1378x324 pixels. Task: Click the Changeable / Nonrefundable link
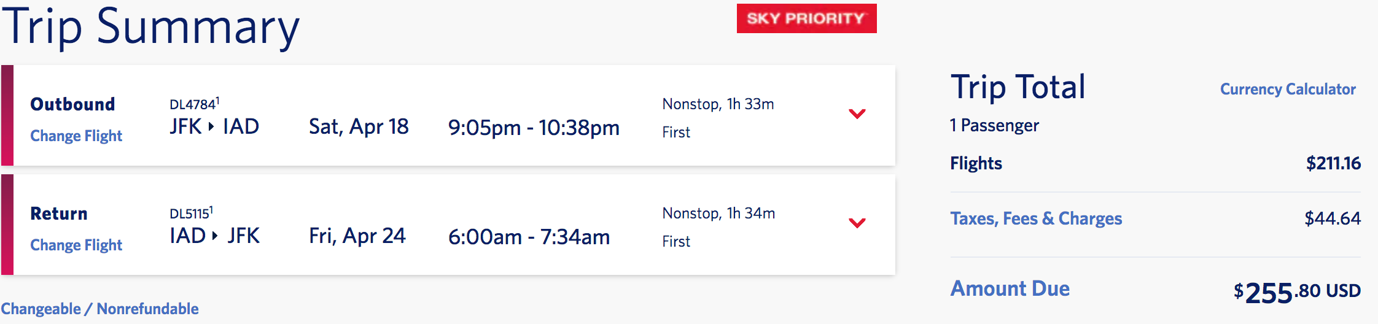99,309
